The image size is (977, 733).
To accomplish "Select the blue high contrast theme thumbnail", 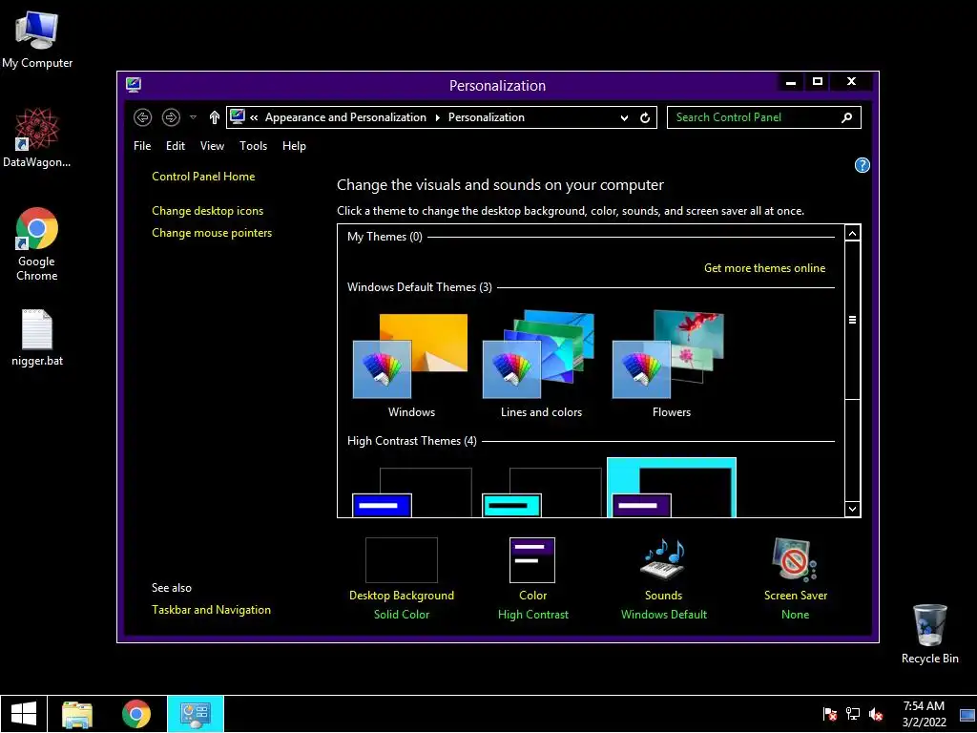I will click(x=412, y=492).
